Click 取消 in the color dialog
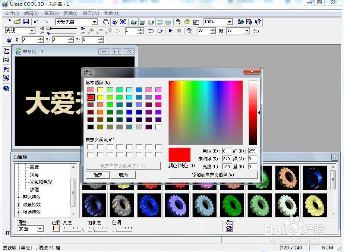Image resolution: width=344 pixels, height=252 pixels. coord(123,175)
